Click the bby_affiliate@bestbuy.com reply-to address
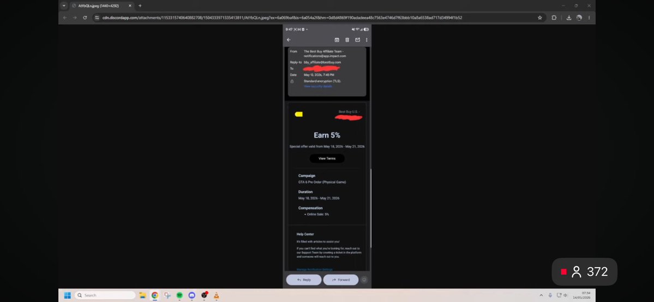This screenshot has height=302, width=654. pyautogui.click(x=322, y=62)
